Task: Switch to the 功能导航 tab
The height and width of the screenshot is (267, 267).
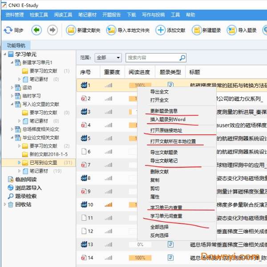Action: pos(16,45)
